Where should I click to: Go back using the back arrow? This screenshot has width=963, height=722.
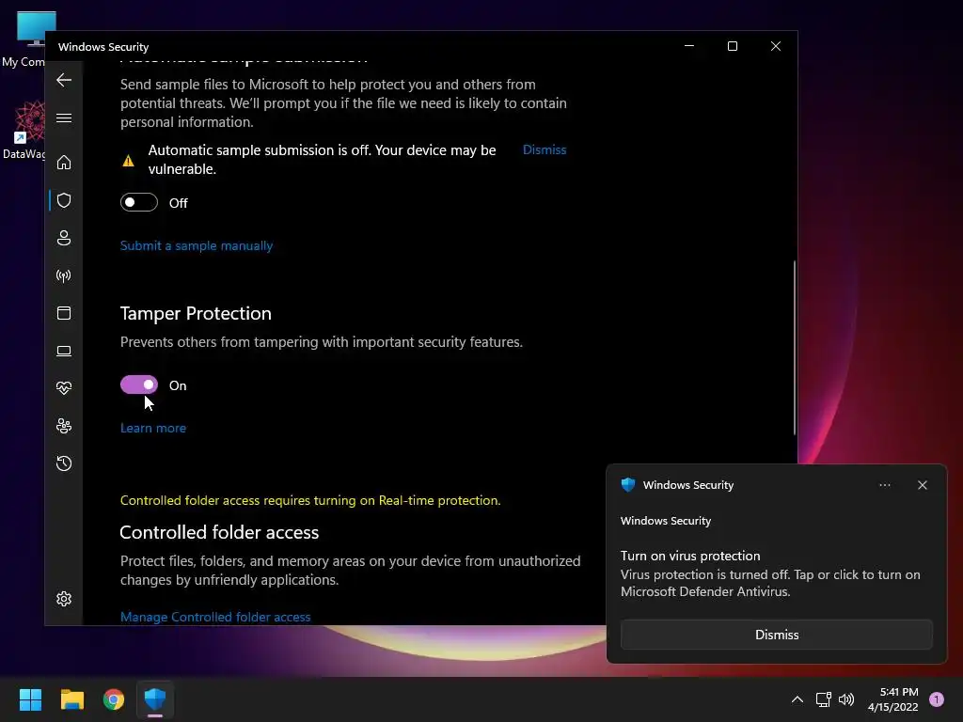64,80
